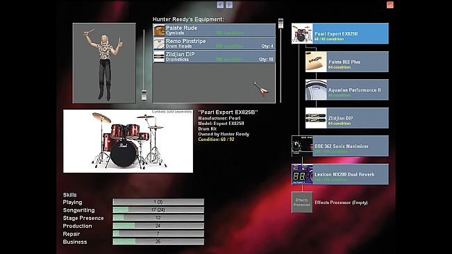Click the Zildjian DIP sticks slot icon on right
The height and width of the screenshot is (254, 452).
point(316,118)
